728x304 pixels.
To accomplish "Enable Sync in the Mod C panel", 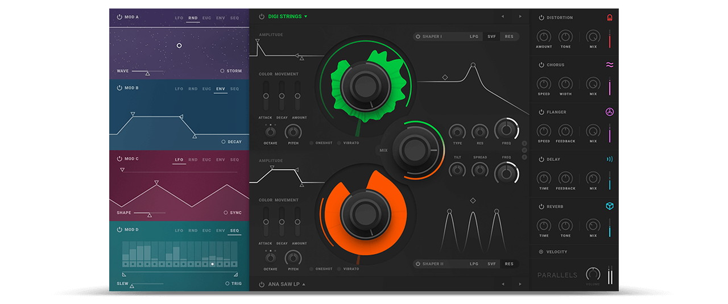I will [x=226, y=213].
